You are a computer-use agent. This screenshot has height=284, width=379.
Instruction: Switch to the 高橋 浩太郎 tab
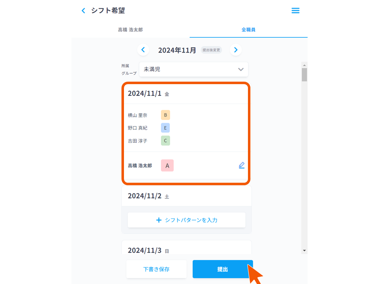coord(130,30)
